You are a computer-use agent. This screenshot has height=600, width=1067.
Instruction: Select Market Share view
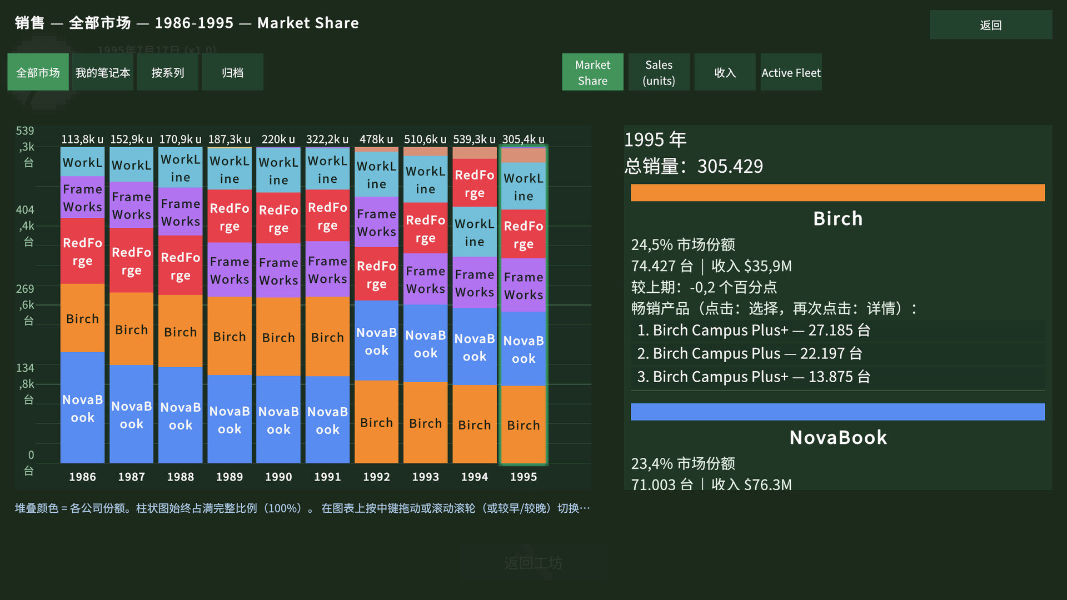592,72
